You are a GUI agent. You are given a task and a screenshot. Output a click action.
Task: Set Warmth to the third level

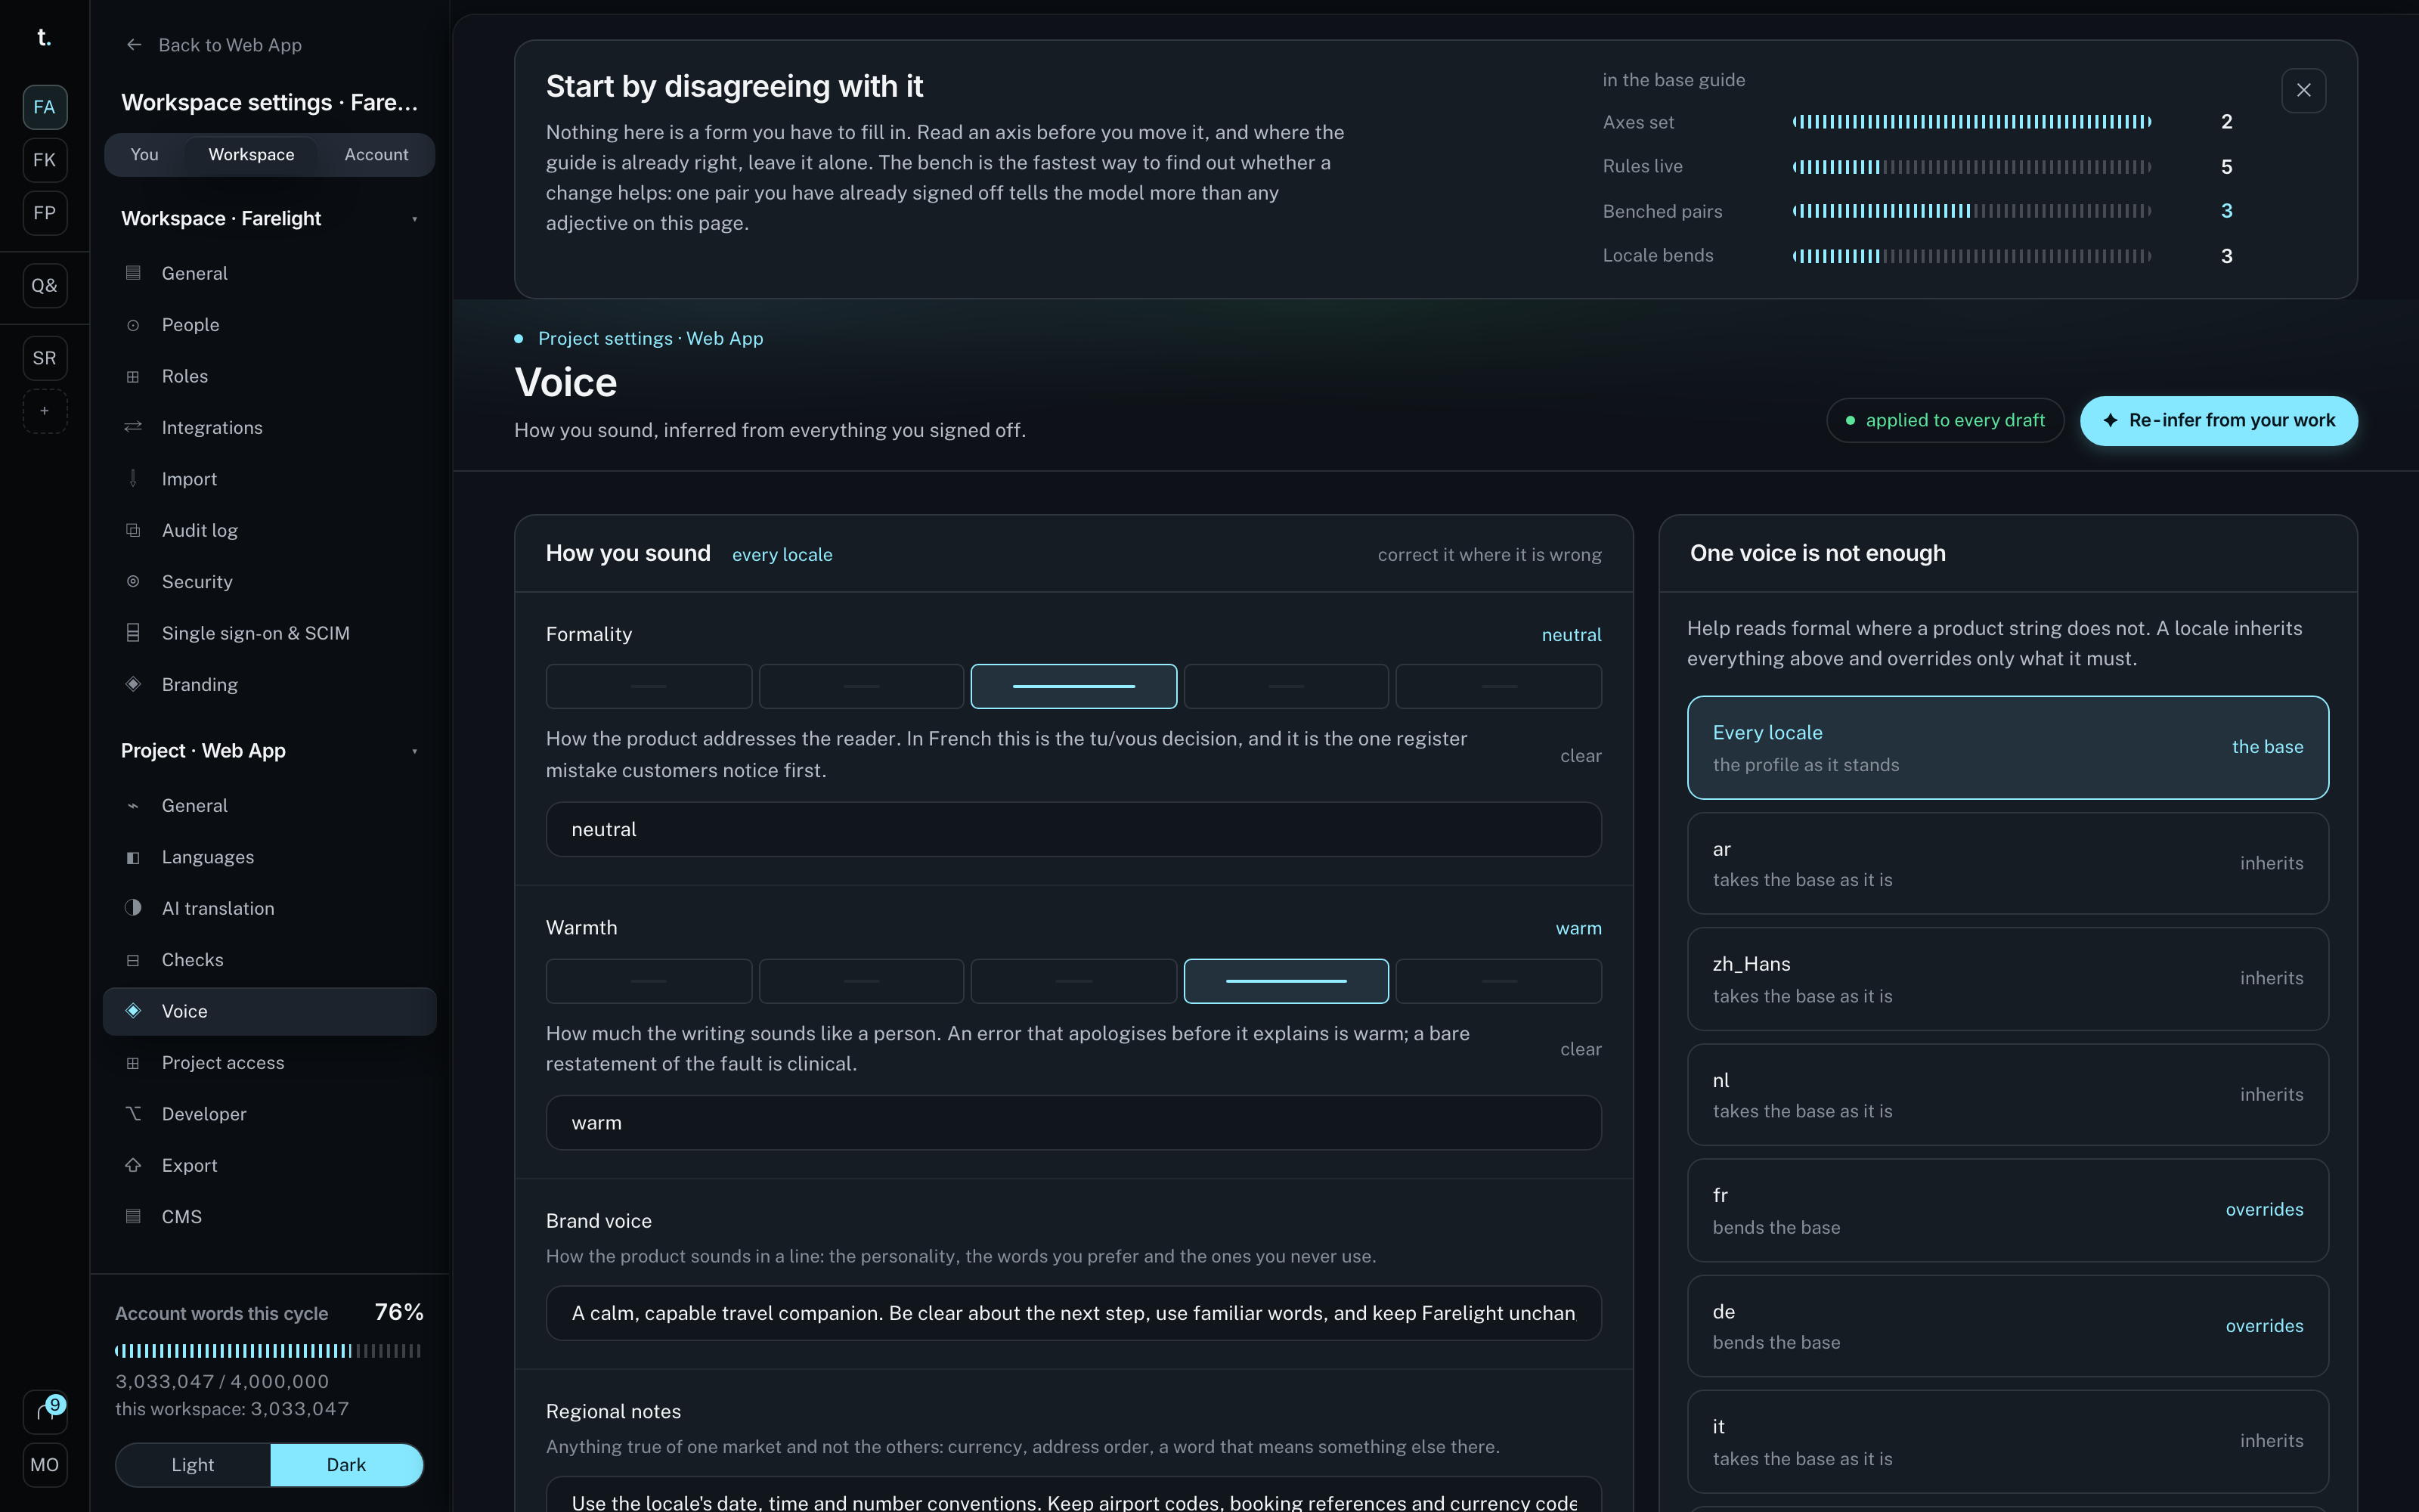tap(1073, 981)
